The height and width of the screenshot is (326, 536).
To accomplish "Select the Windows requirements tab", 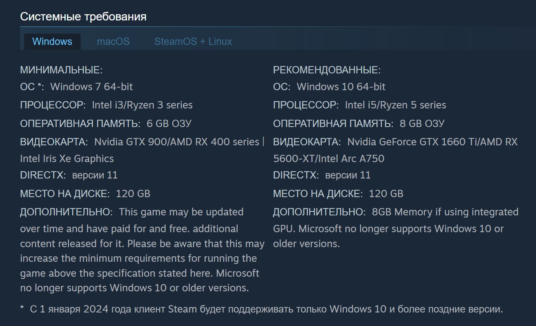I will (52, 42).
